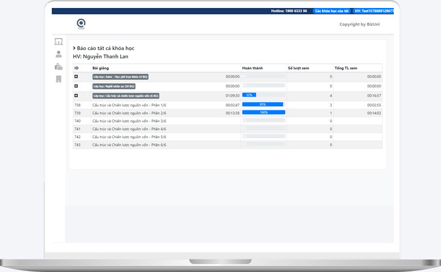This screenshot has height=272, width=441.
Task: Select the Lớp học: Sales class label
Action: [x=120, y=77]
